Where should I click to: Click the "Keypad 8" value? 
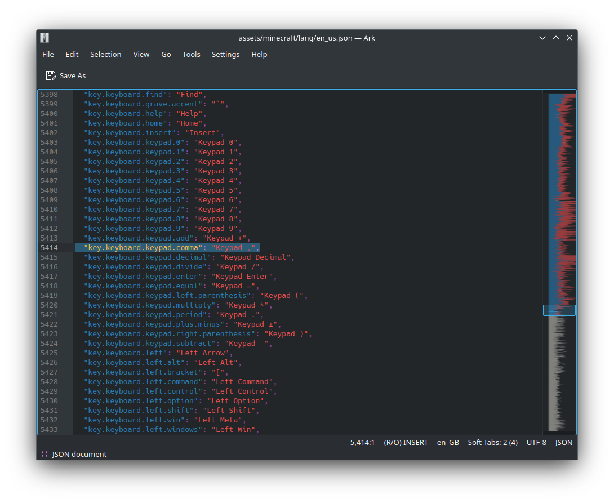[216, 219]
